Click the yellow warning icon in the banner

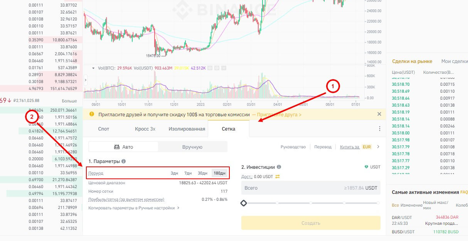pyautogui.click(x=92, y=114)
